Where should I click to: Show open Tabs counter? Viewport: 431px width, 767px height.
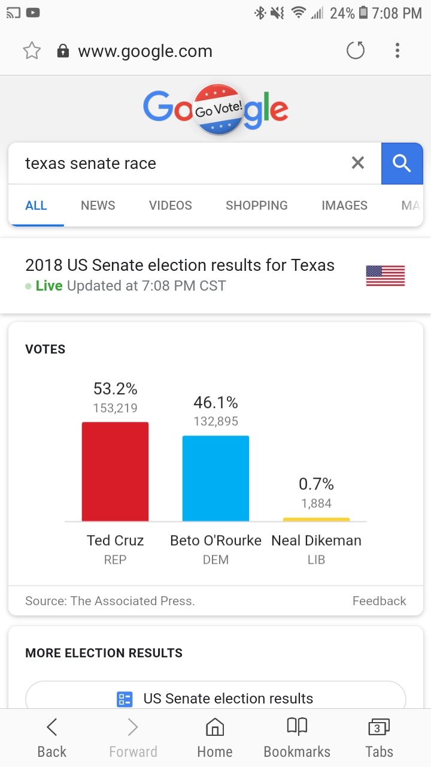click(379, 738)
